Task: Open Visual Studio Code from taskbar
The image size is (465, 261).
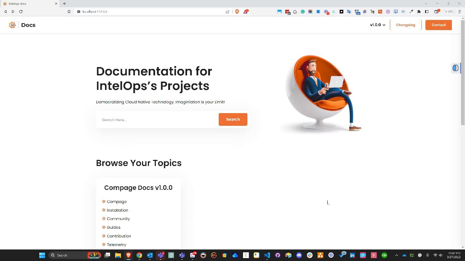Action: click(x=267, y=255)
